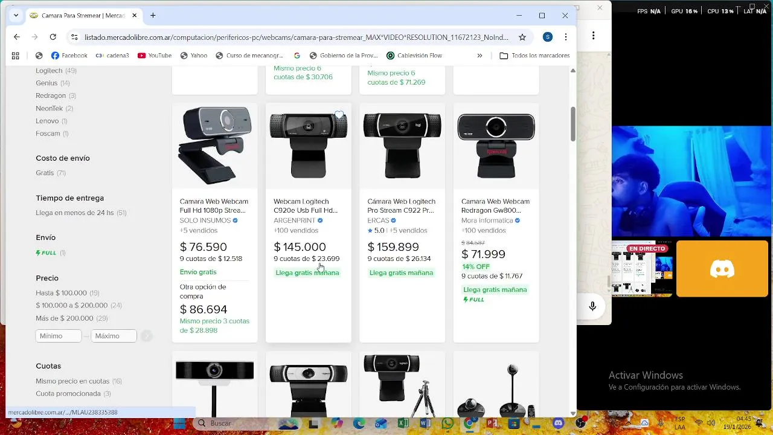Open the Windows Start menu
The image size is (773, 435).
179,424
